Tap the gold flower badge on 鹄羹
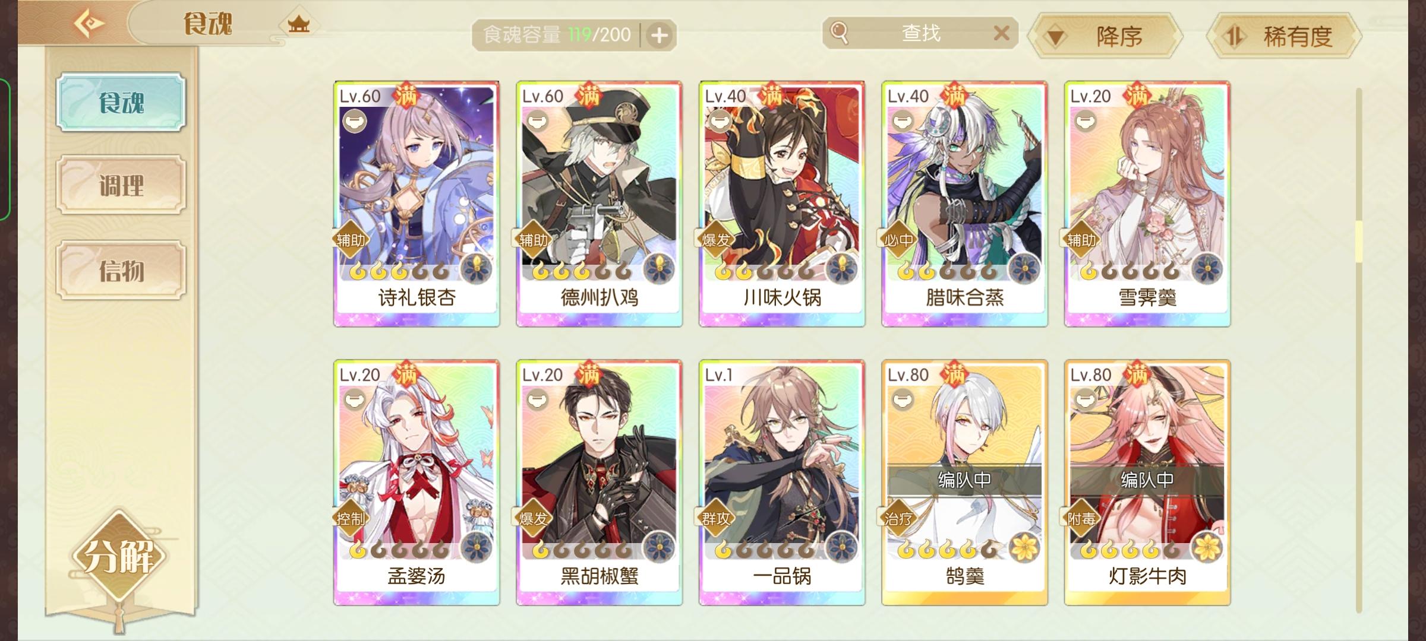The image size is (1426, 641). point(1024,547)
